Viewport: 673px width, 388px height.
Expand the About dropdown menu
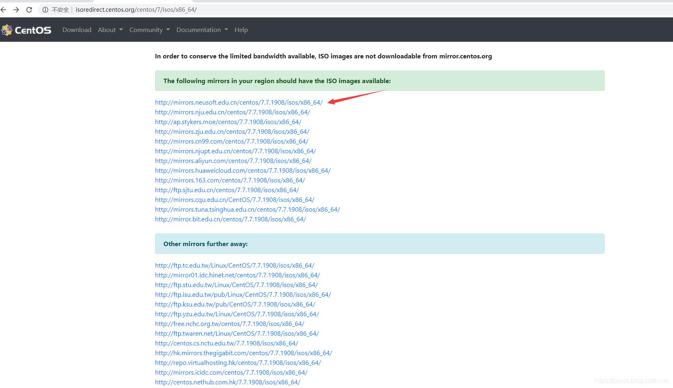coord(110,30)
